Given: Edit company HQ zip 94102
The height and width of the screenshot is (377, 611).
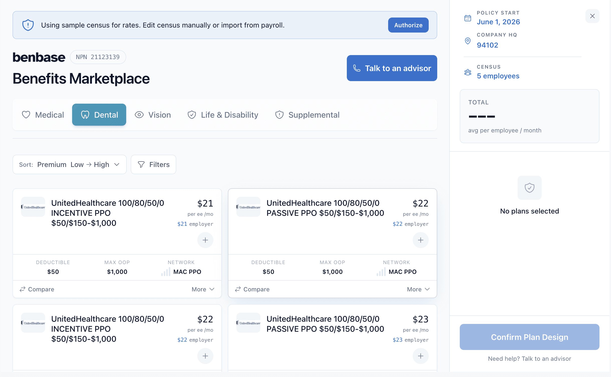Looking at the screenshot, I should coord(488,45).
